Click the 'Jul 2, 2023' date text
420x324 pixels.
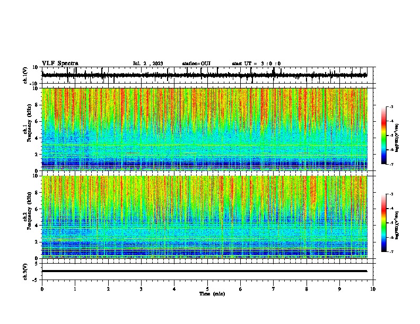pyautogui.click(x=148, y=64)
